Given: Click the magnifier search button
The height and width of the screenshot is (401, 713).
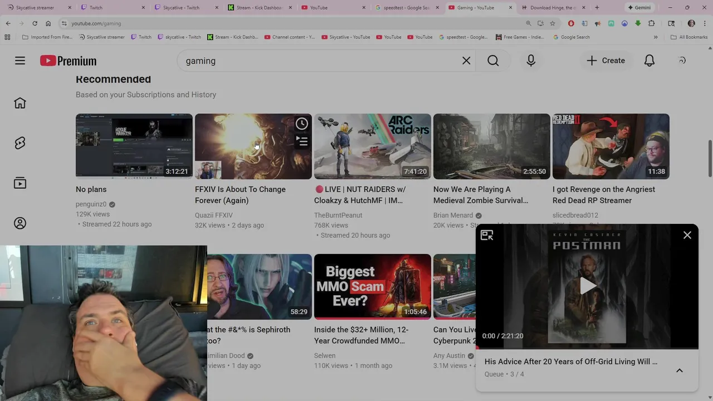Looking at the screenshot, I should (x=493, y=61).
